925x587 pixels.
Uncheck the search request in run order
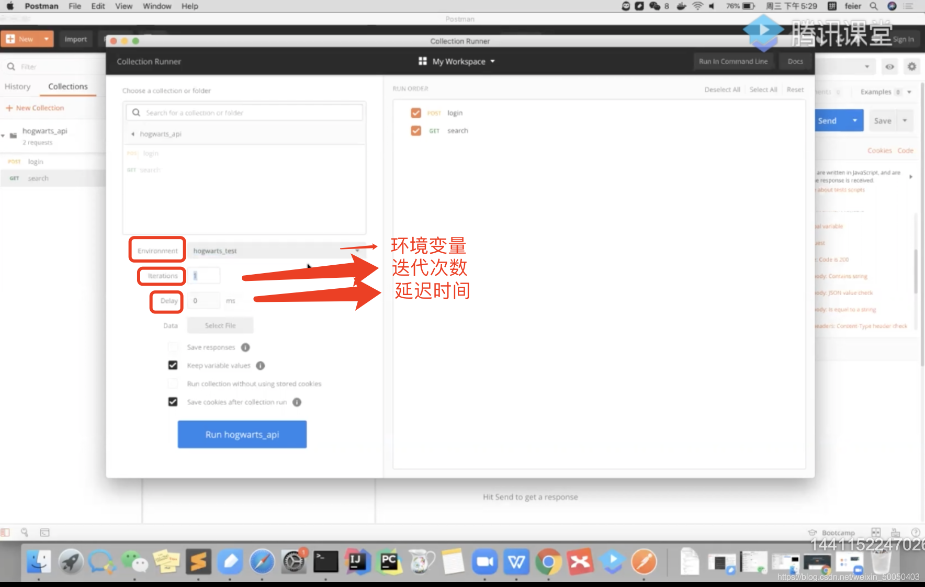coord(416,131)
